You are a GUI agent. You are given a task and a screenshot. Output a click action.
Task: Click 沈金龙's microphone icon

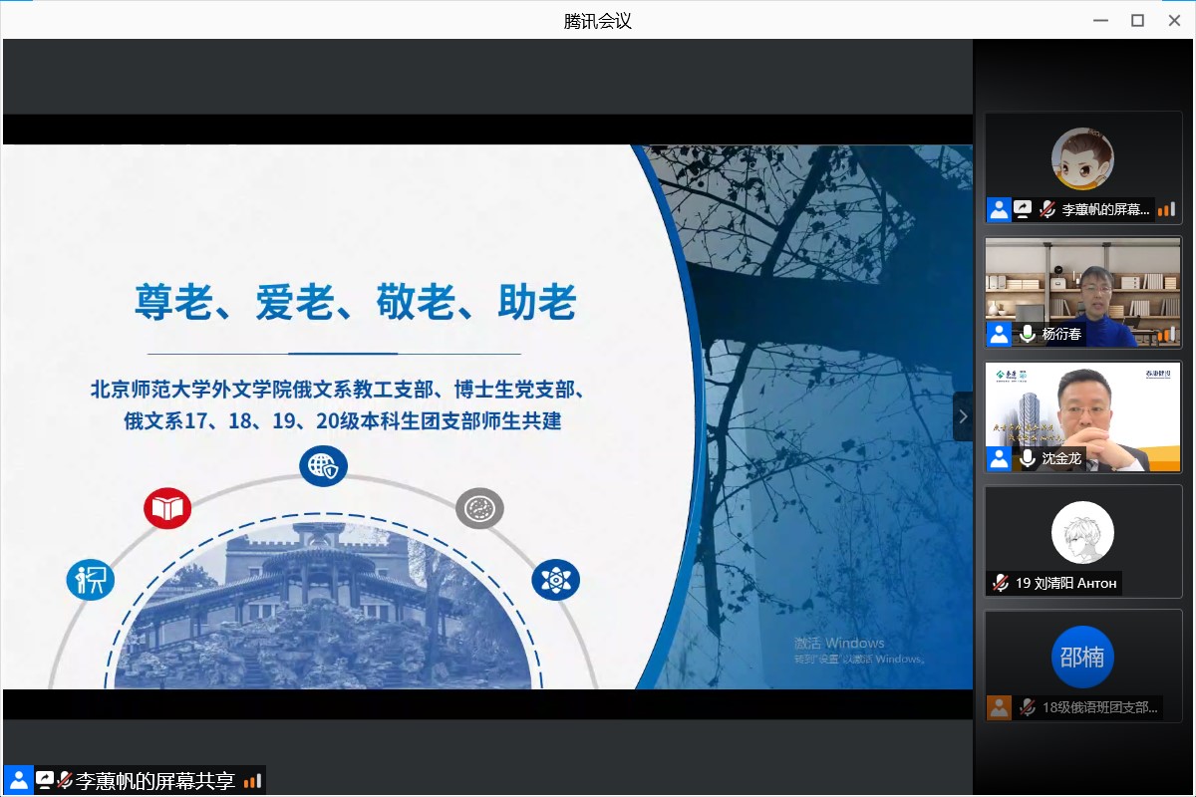point(1028,458)
